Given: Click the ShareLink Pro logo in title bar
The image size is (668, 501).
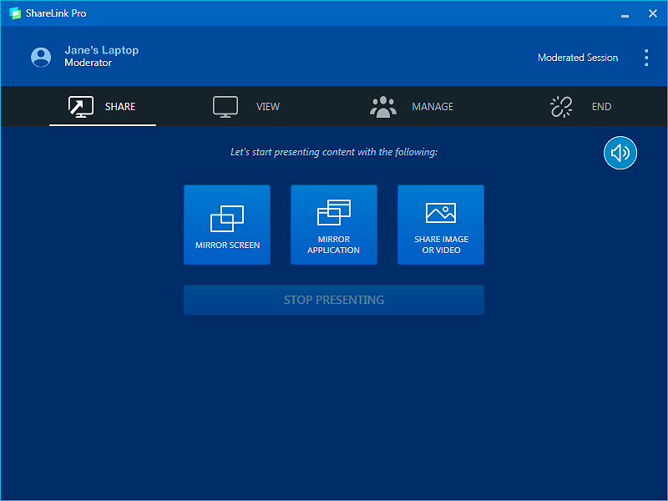Looking at the screenshot, I should point(14,13).
